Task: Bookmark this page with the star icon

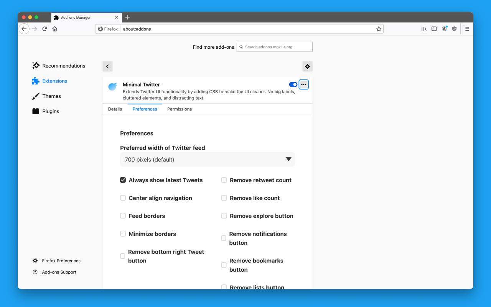Action: 379,29
